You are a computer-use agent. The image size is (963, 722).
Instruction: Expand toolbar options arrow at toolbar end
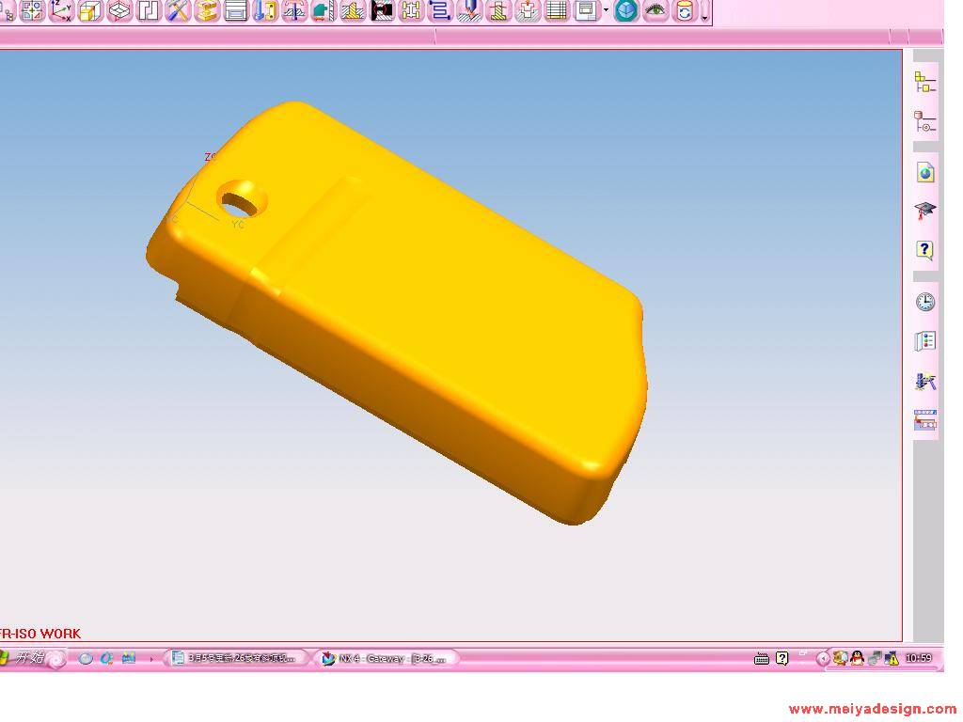point(705,13)
